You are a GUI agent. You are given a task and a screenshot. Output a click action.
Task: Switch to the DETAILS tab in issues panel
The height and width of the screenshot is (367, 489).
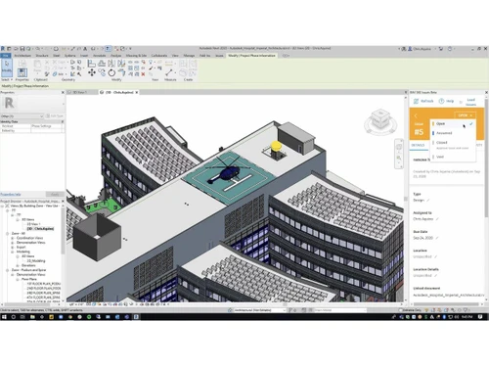point(418,145)
